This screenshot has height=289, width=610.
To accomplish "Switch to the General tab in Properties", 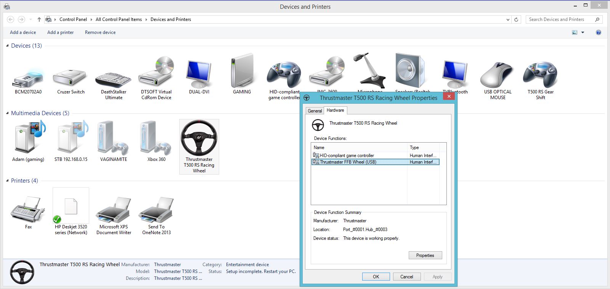I will pyautogui.click(x=315, y=111).
